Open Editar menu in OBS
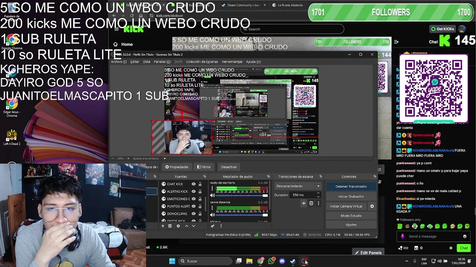The width and height of the screenshot is (476, 267). click(x=135, y=62)
